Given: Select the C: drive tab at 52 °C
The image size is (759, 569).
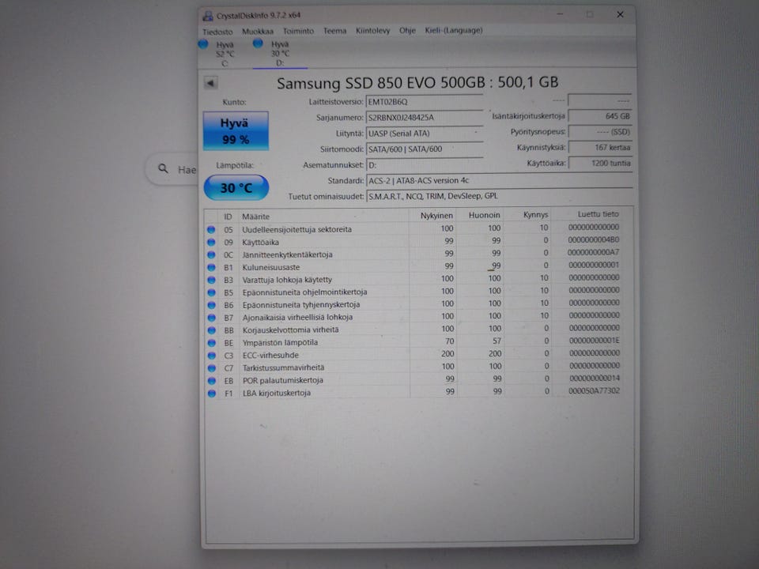Looking at the screenshot, I should pyautogui.click(x=221, y=54).
